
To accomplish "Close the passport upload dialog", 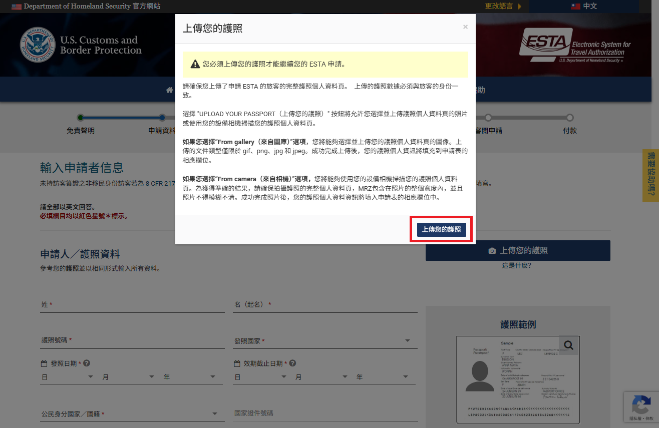I will coord(465,27).
